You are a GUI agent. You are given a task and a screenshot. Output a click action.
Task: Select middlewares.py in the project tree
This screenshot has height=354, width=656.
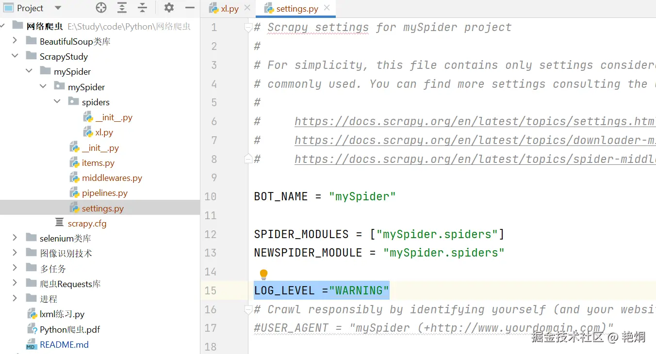click(112, 178)
